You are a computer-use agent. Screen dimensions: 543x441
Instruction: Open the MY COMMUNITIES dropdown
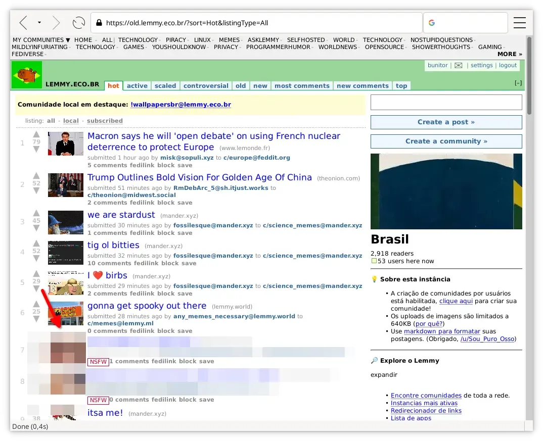40,40
